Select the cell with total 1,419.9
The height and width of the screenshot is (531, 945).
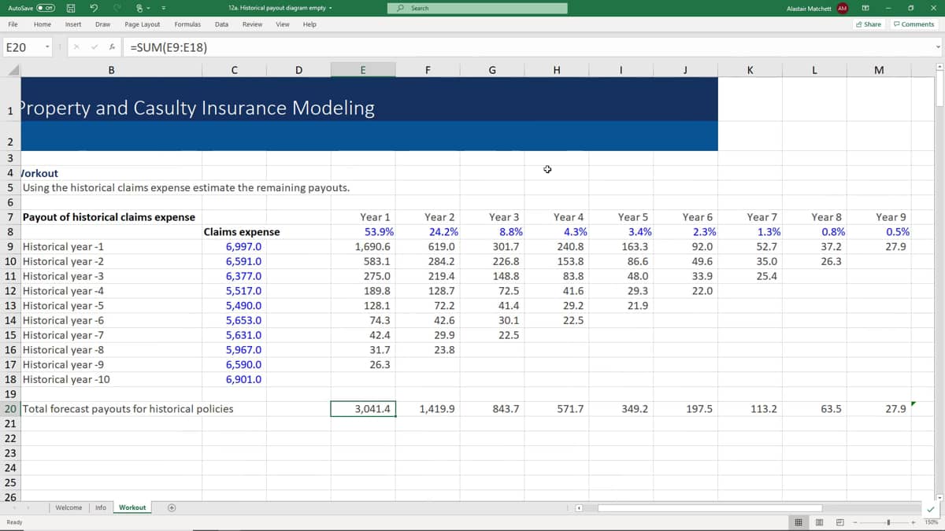click(x=428, y=409)
